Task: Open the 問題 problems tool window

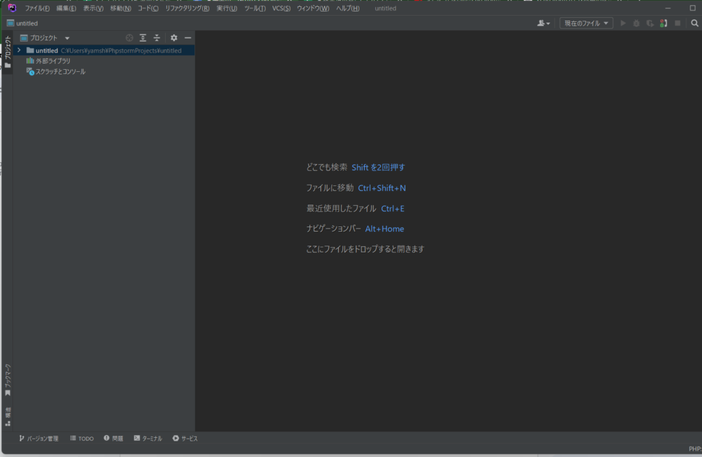Action: 113,439
